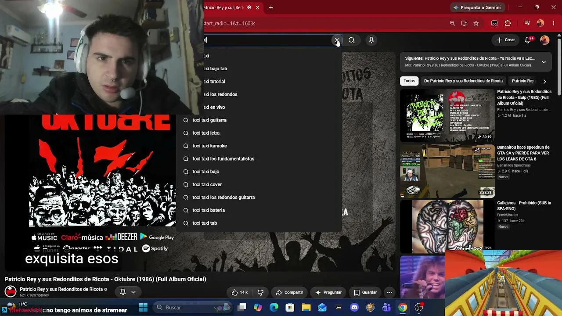Open the media controls icon in Chrome
Image resolution: width=562 pixels, height=316 pixels.
pyautogui.click(x=527, y=23)
